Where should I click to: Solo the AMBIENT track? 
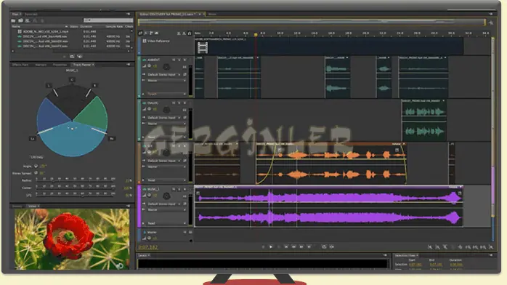click(179, 60)
